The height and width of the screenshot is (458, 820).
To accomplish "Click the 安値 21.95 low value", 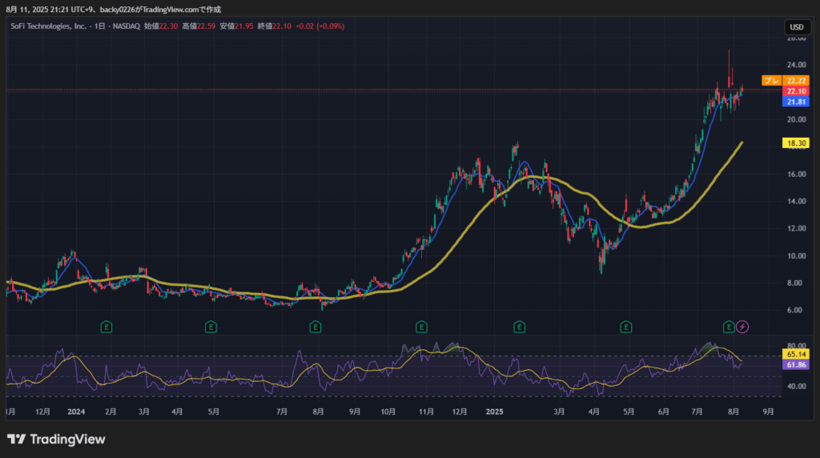I will pos(236,26).
